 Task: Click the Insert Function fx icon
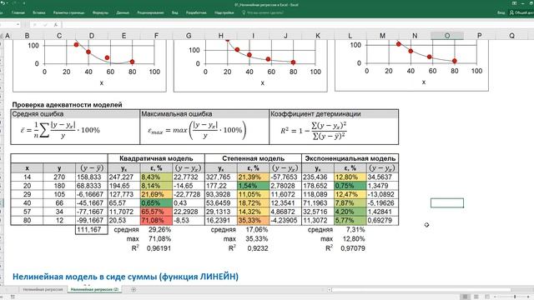coord(56,24)
